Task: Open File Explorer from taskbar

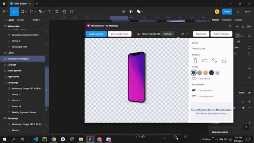Action: point(81,139)
